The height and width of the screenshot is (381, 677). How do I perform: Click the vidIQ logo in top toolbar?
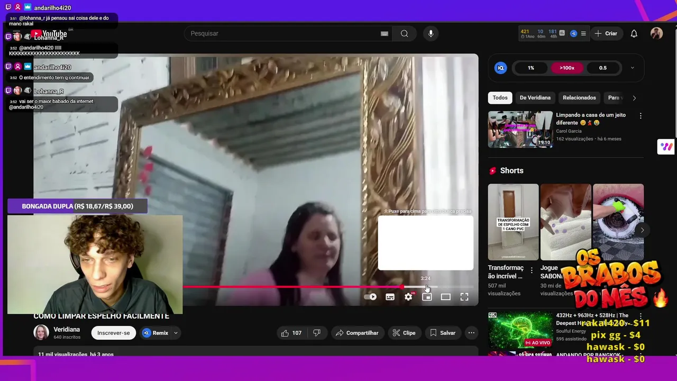pyautogui.click(x=573, y=33)
